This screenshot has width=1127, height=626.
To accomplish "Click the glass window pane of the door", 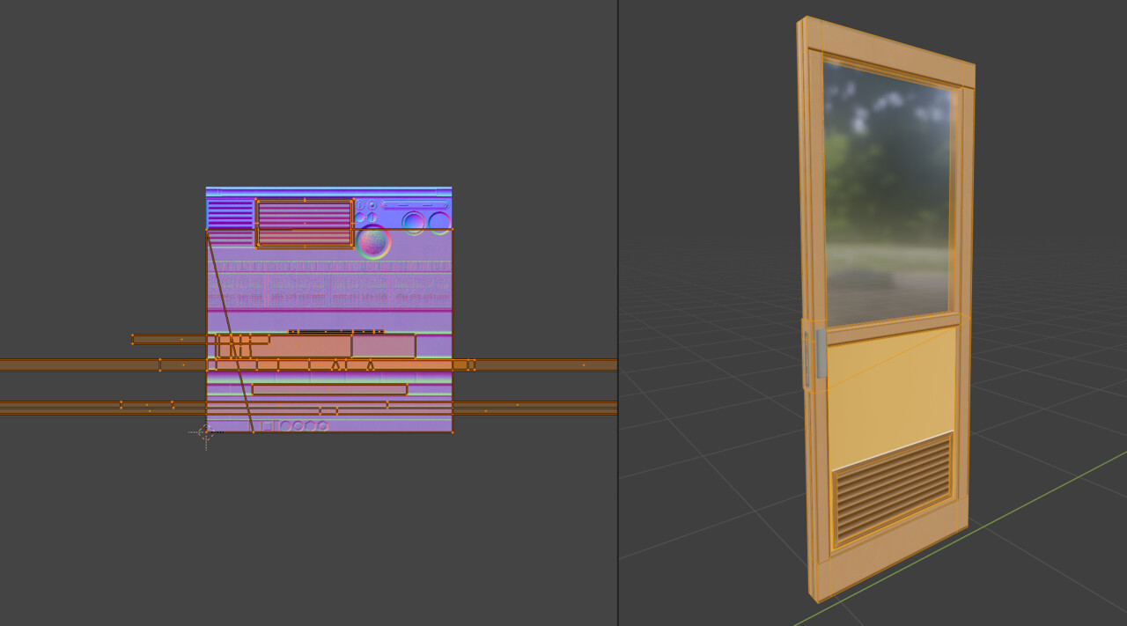I will pyautogui.click(x=888, y=192).
